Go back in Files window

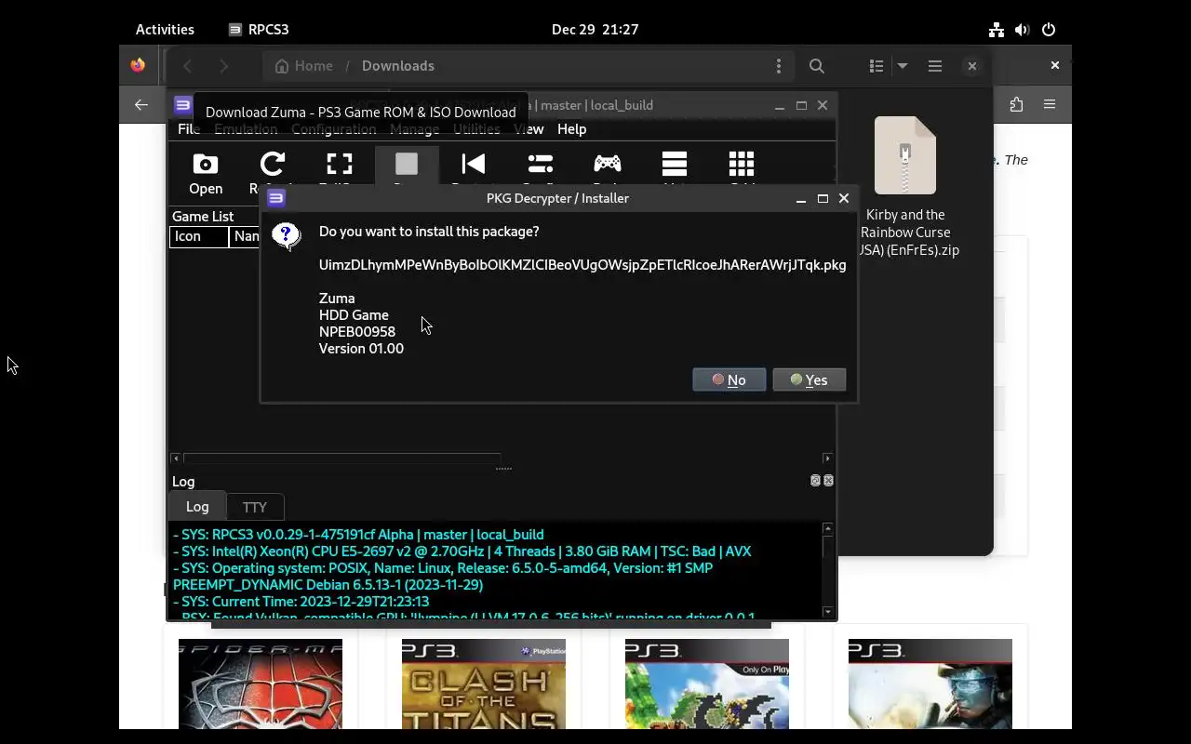tap(188, 66)
